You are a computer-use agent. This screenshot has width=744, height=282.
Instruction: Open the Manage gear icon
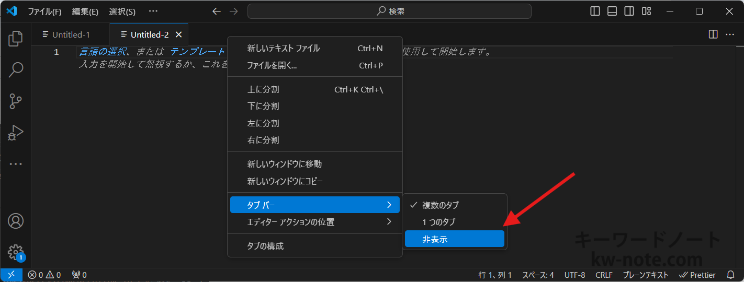point(16,252)
